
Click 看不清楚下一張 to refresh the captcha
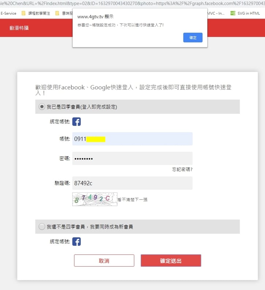click(x=132, y=200)
